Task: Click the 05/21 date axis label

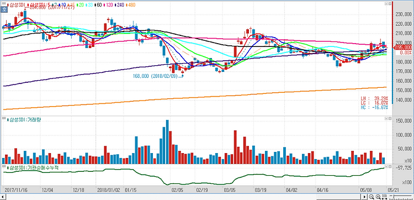Action: (394, 190)
